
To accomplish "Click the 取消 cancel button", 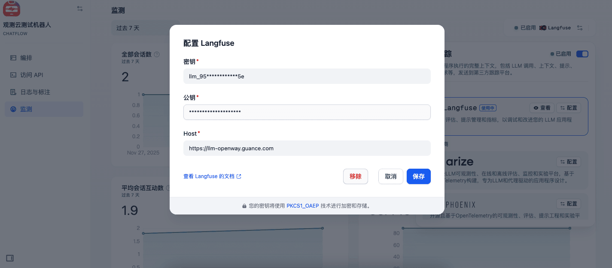I will click(391, 176).
